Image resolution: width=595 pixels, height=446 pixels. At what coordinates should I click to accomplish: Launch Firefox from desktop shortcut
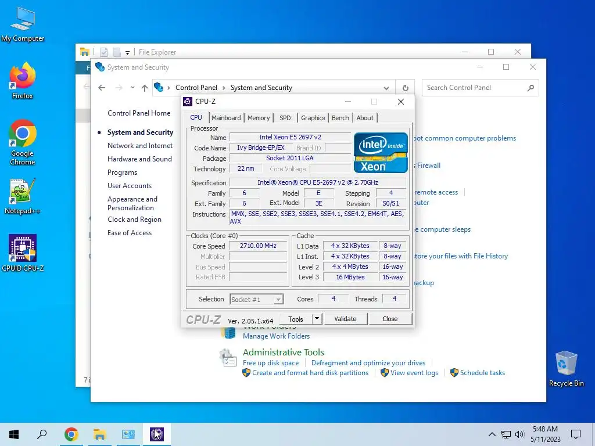coord(23,81)
